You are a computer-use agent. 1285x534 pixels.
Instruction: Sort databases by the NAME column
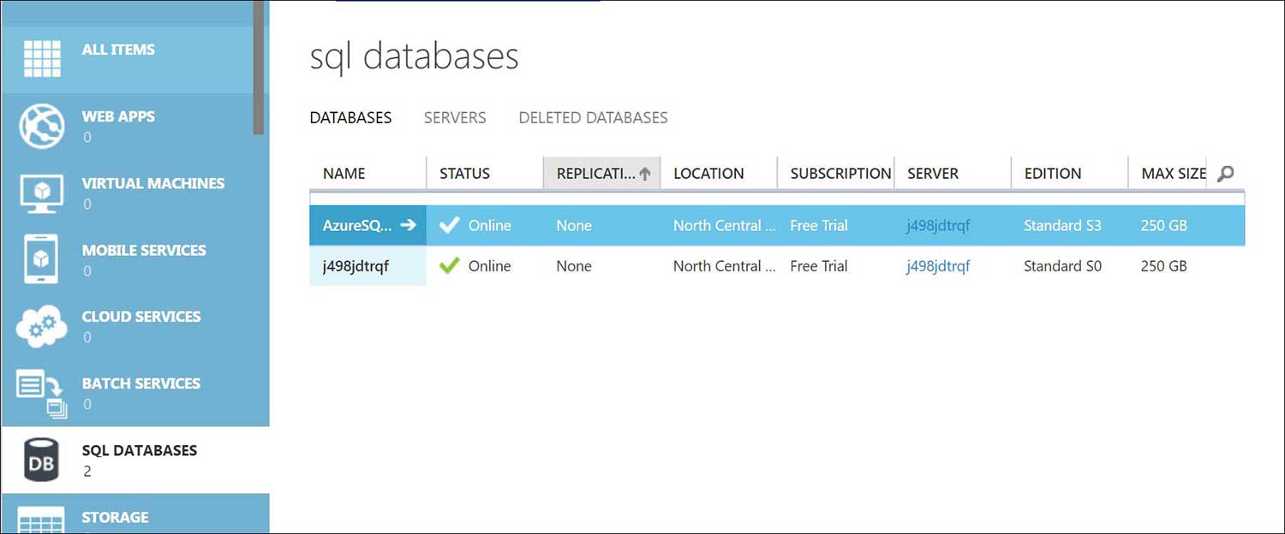(344, 173)
